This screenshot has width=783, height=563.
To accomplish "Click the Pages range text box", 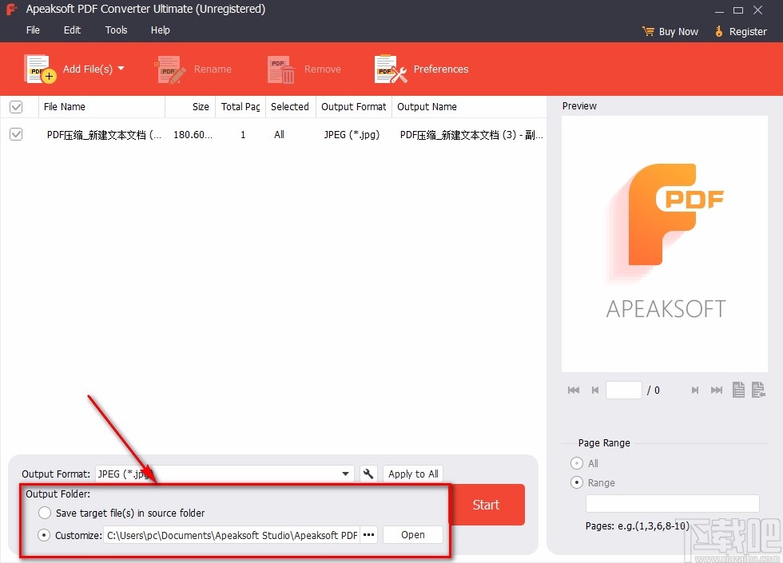I will point(672,504).
